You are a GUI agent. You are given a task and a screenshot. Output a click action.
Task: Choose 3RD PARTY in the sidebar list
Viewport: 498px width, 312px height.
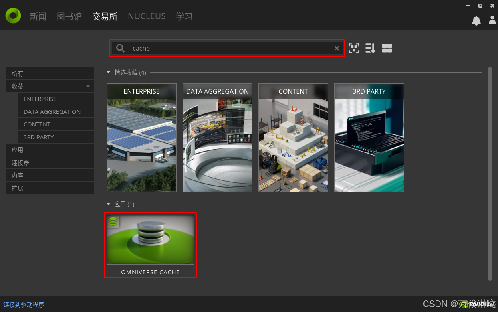click(x=56, y=137)
